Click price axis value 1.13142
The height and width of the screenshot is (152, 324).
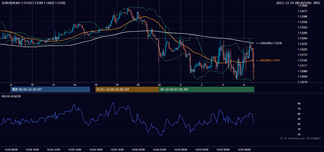[303, 60]
